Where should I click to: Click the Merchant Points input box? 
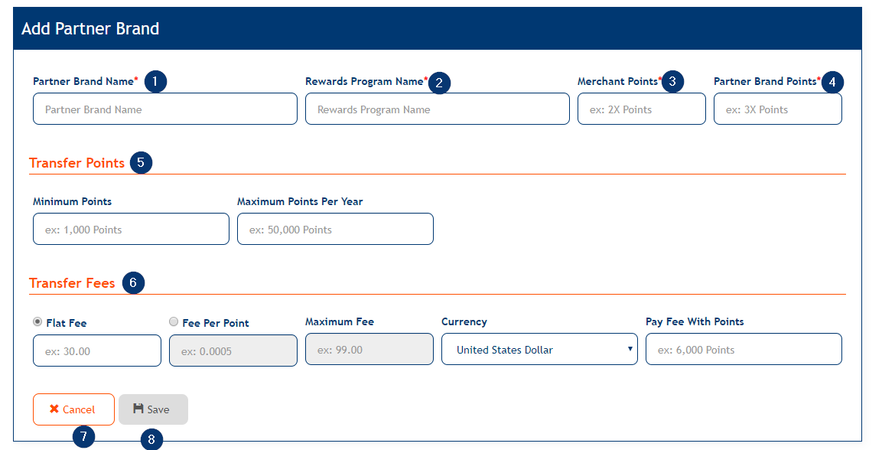coord(641,109)
